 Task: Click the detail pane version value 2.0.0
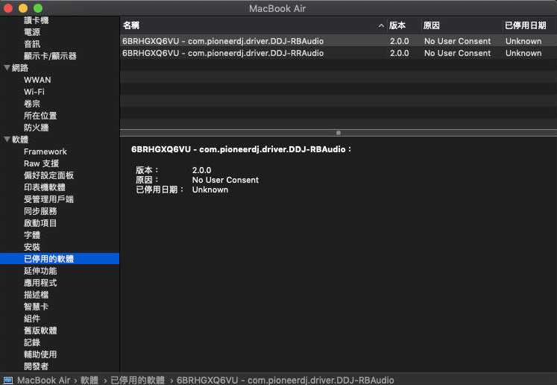pos(201,170)
